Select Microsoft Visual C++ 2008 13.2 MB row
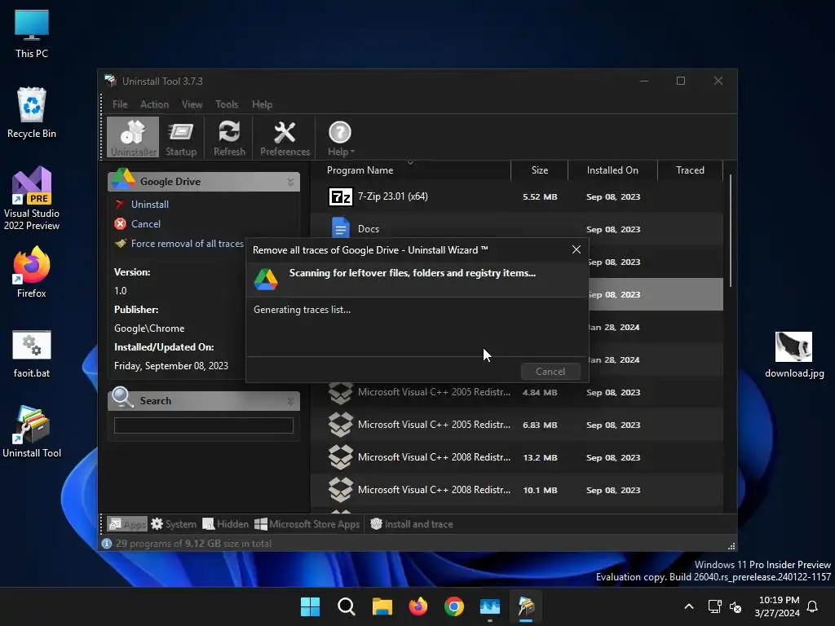The width and height of the screenshot is (835, 626). point(516,457)
